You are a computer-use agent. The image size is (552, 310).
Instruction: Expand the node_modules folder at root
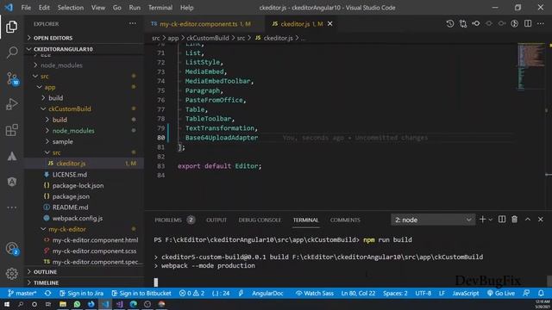[x=61, y=65]
